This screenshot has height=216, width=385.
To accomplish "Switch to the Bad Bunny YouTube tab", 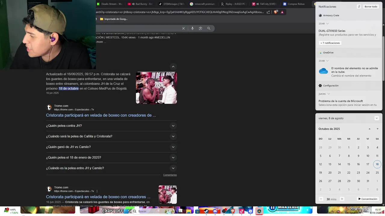I will coord(140,4).
